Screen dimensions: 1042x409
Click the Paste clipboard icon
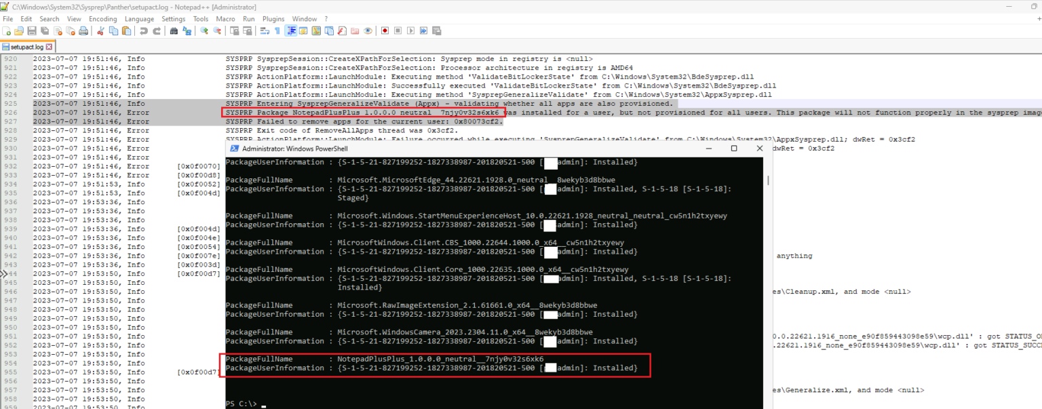click(126, 31)
